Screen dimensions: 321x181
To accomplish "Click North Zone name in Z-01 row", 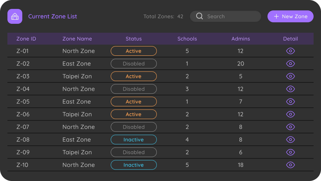I will [79, 51].
